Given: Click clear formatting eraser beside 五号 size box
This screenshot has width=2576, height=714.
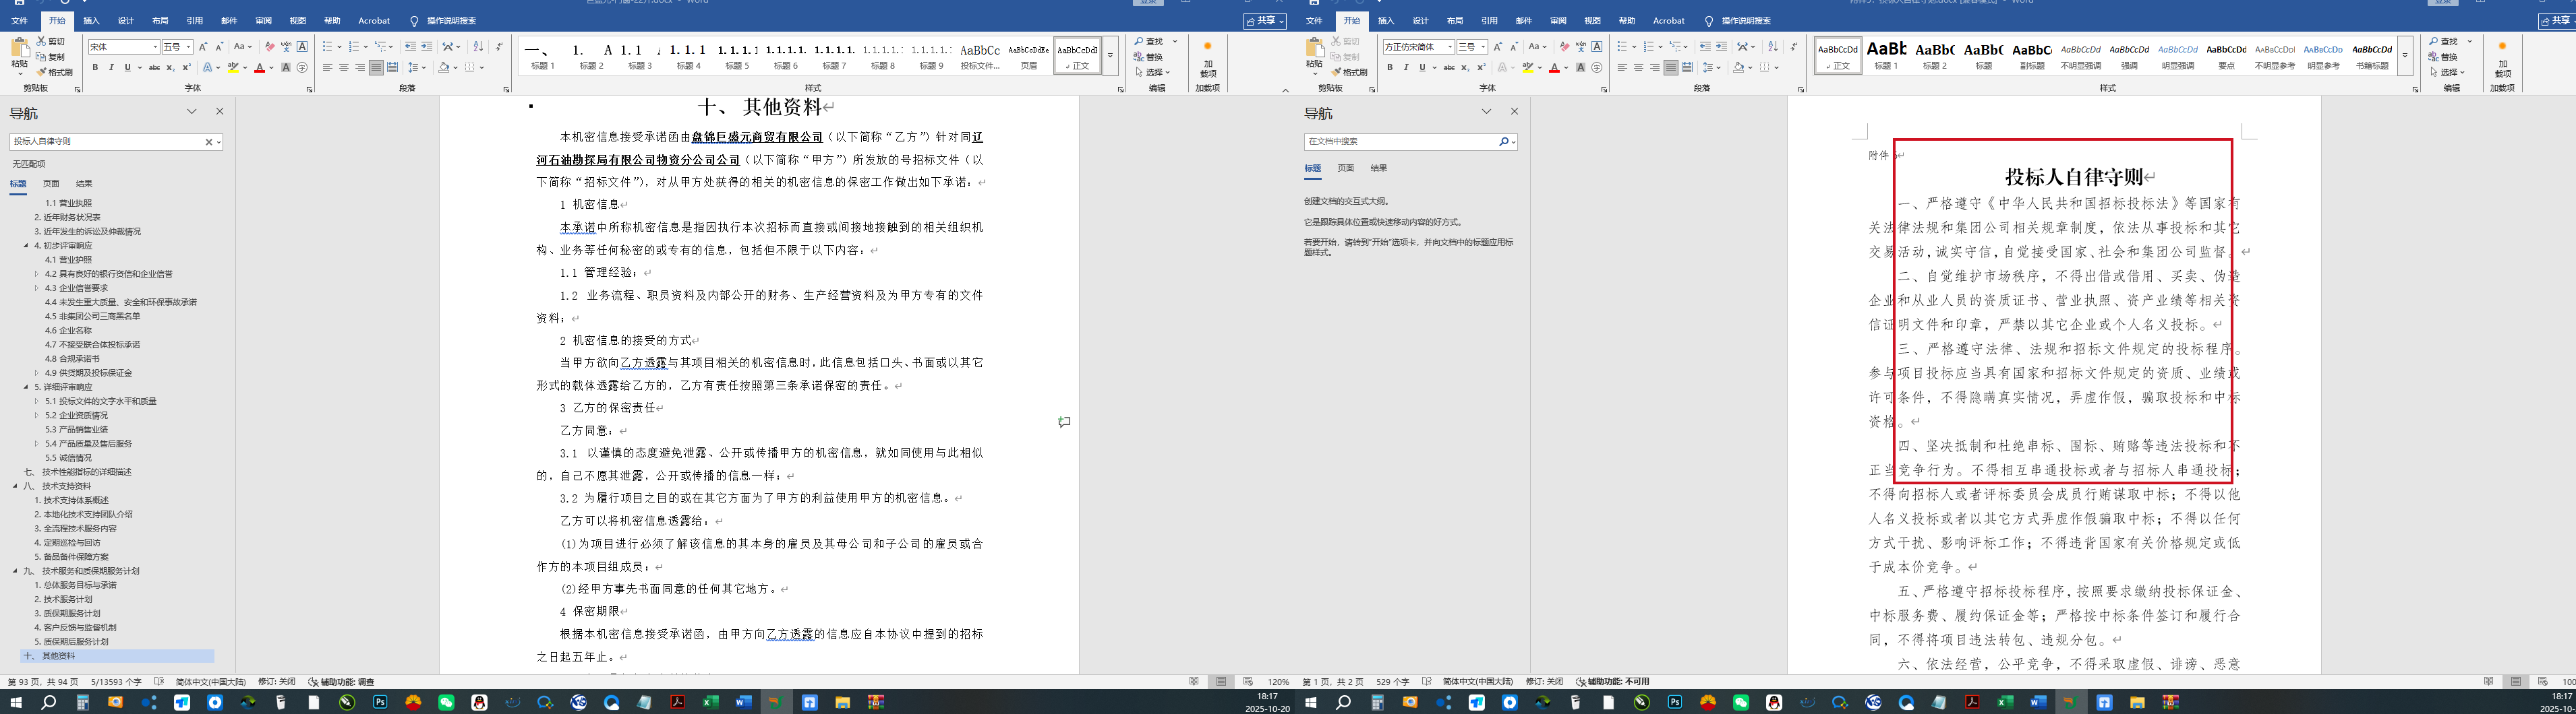Looking at the screenshot, I should point(269,47).
